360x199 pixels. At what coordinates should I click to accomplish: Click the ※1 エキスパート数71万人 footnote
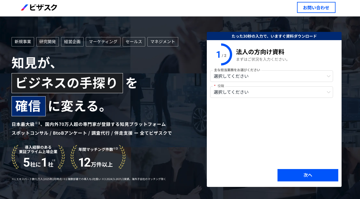(x=89, y=179)
